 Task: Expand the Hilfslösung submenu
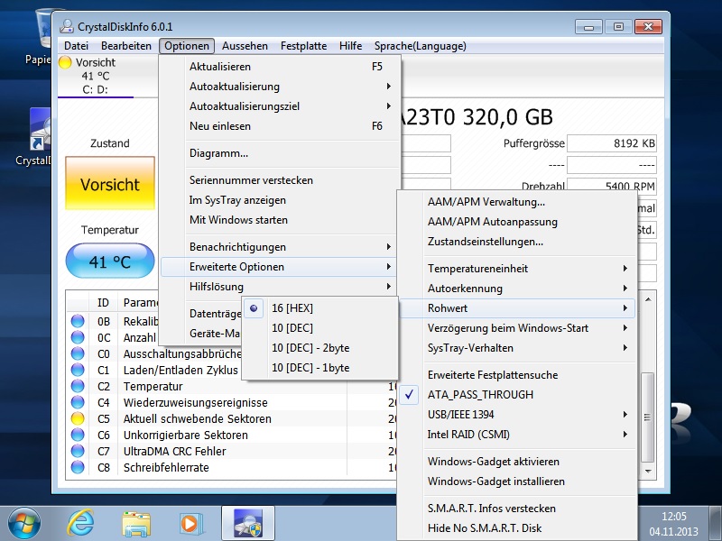280,287
